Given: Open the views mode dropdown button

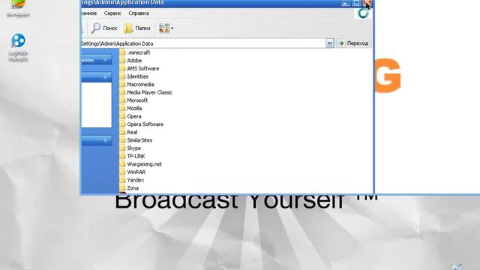Looking at the screenshot, I should click(x=166, y=28).
